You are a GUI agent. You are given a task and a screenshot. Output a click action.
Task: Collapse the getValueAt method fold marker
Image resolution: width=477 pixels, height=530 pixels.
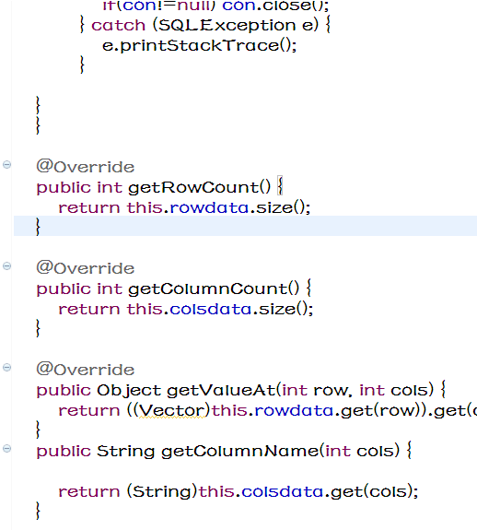coord(6,368)
